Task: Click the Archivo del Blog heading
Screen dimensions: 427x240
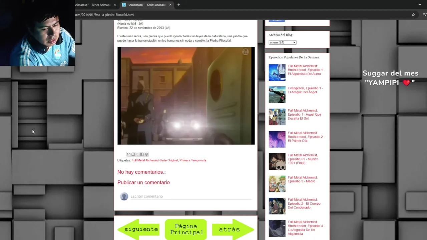Action: click(x=280, y=35)
